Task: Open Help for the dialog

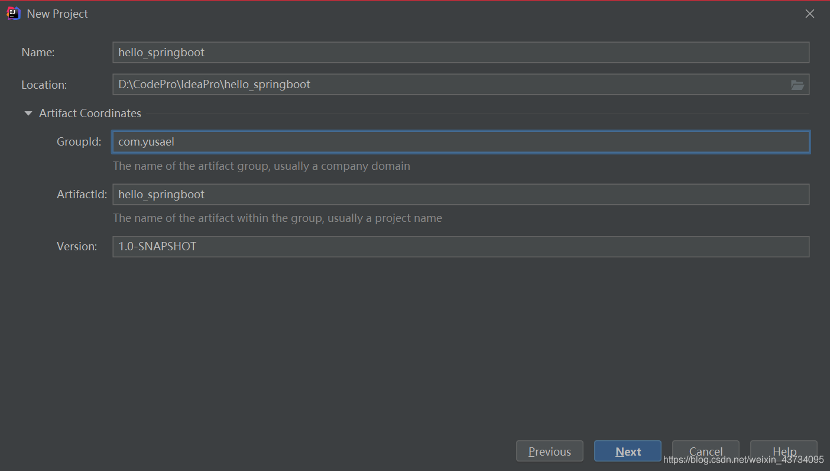Action: [784, 451]
